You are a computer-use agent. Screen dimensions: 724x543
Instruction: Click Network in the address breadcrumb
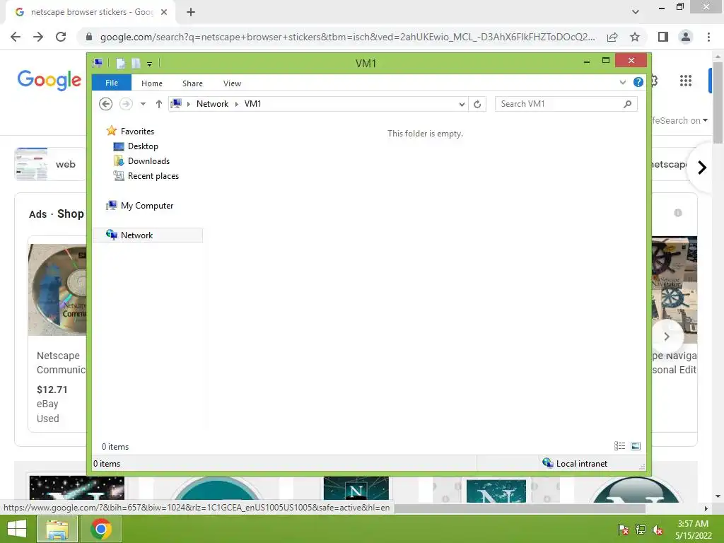coord(212,104)
